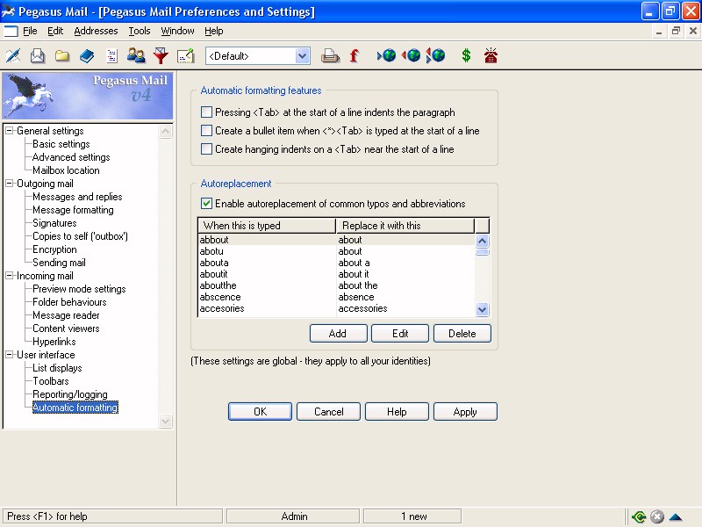The image size is (702, 527).
Task: Confirm settings with the OK button
Action: [260, 411]
